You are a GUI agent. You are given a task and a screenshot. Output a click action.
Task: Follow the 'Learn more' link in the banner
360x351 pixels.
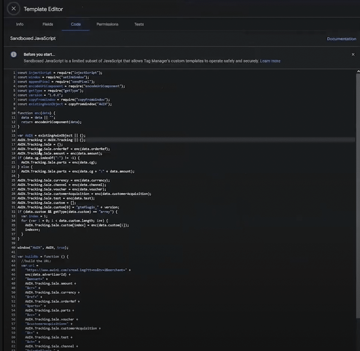pyautogui.click(x=270, y=61)
